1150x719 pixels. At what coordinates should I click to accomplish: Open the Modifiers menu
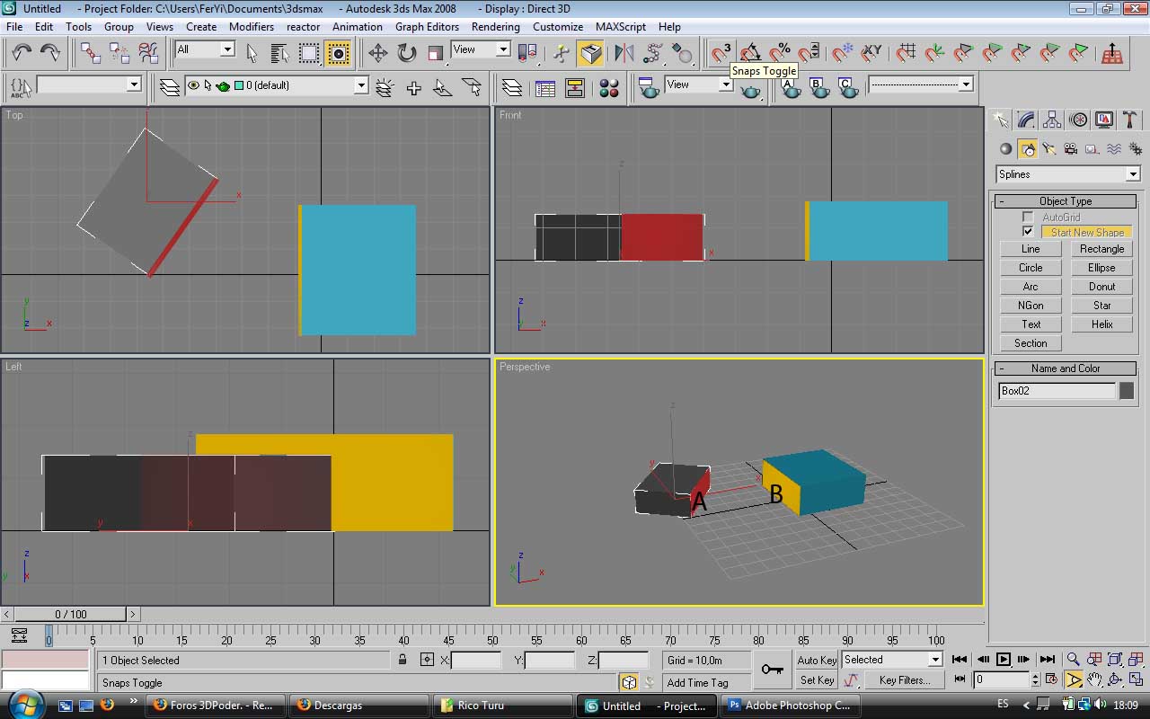click(252, 27)
